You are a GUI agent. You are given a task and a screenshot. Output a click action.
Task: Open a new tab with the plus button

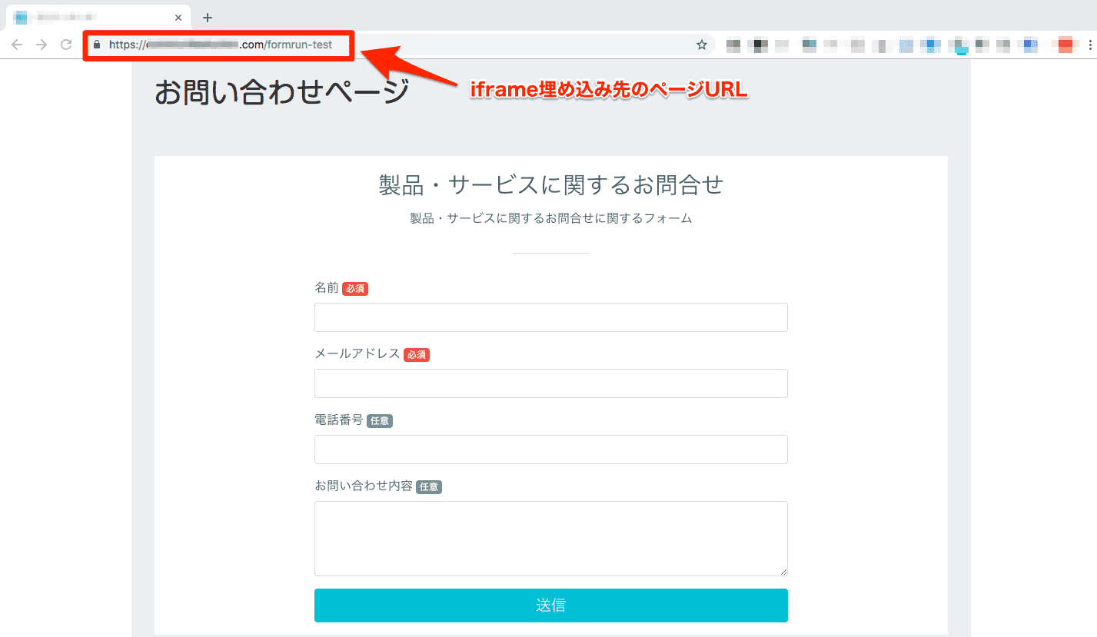pyautogui.click(x=208, y=17)
